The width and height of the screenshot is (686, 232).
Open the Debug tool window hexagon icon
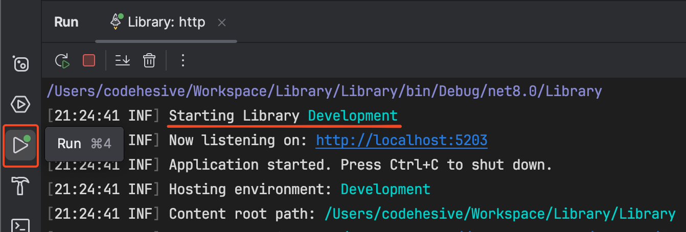pos(20,105)
